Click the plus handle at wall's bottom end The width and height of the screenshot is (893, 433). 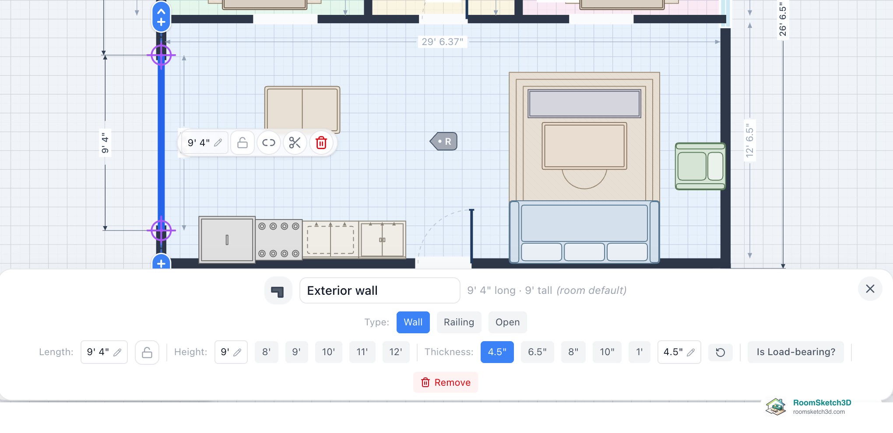(161, 263)
